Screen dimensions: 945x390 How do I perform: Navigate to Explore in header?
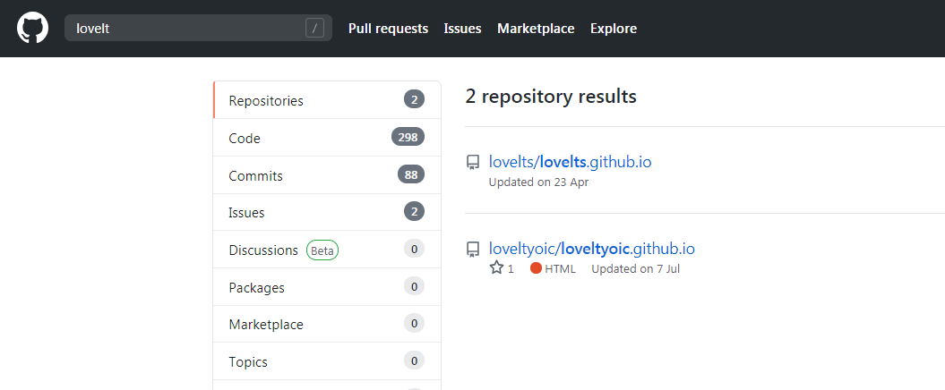click(614, 29)
